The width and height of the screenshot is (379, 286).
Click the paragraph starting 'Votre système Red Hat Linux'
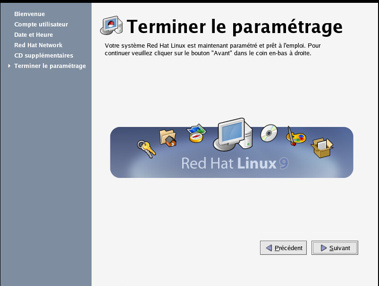[x=213, y=50]
